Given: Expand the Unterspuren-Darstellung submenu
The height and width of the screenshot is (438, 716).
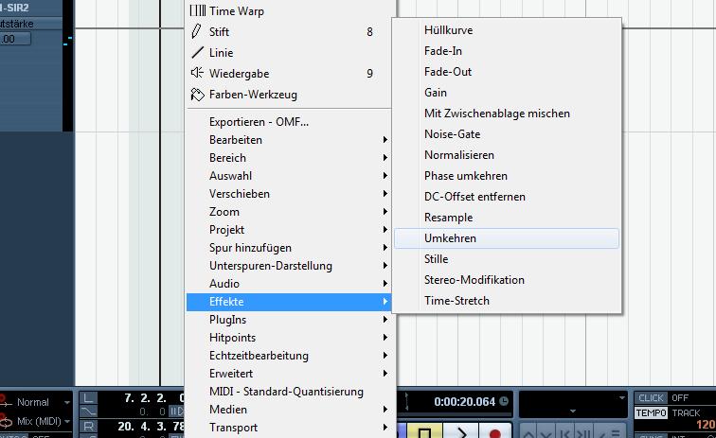Looking at the screenshot, I should [291, 266].
